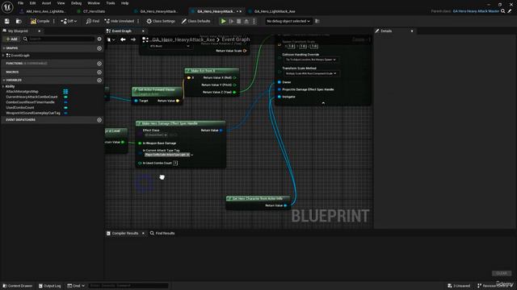Add new macro via plus icon
Image resolution: width=517 pixels, height=290 pixels.
99,72
